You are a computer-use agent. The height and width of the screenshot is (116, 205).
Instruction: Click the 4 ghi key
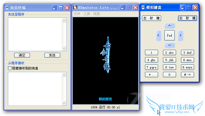coord(152,60)
